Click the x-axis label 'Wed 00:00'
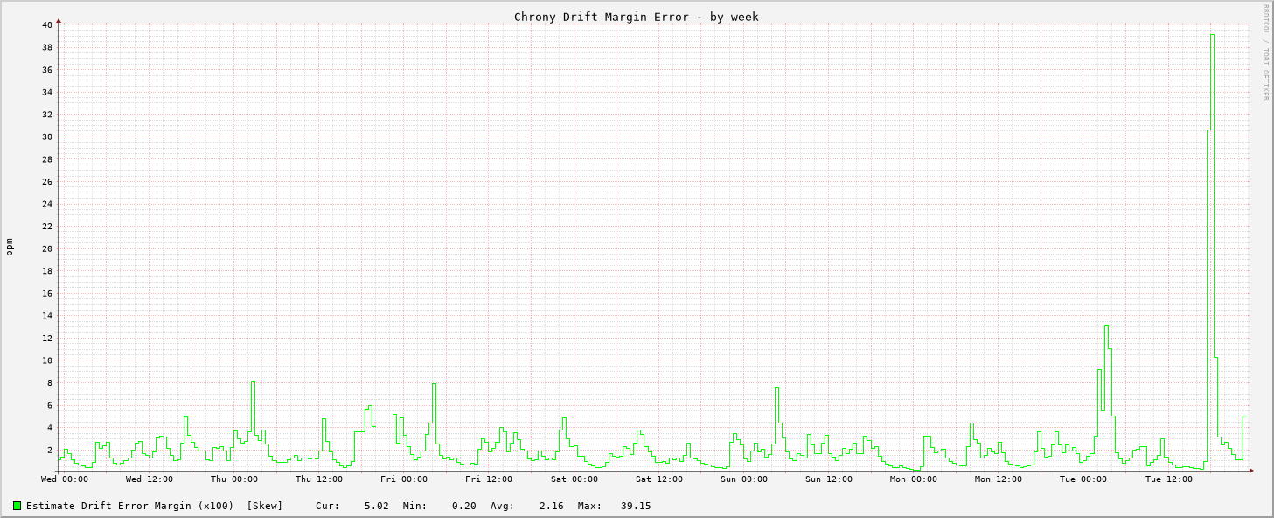Image resolution: width=1274 pixels, height=518 pixels. tap(64, 479)
